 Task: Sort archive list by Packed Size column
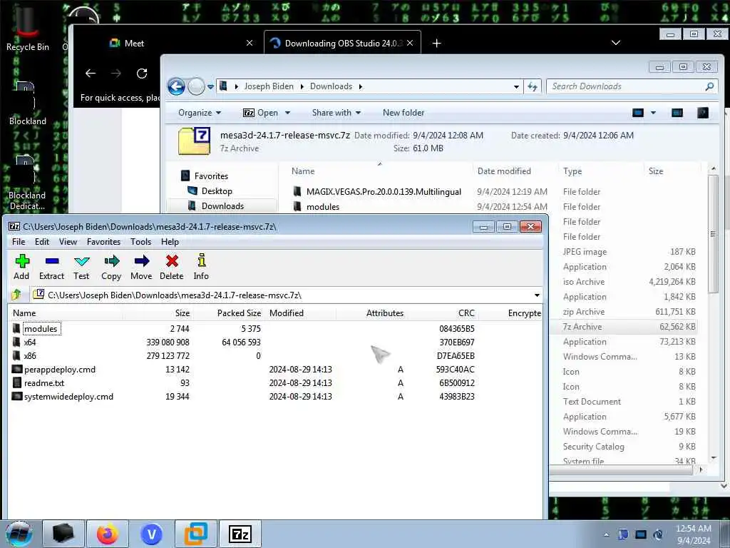[239, 313]
